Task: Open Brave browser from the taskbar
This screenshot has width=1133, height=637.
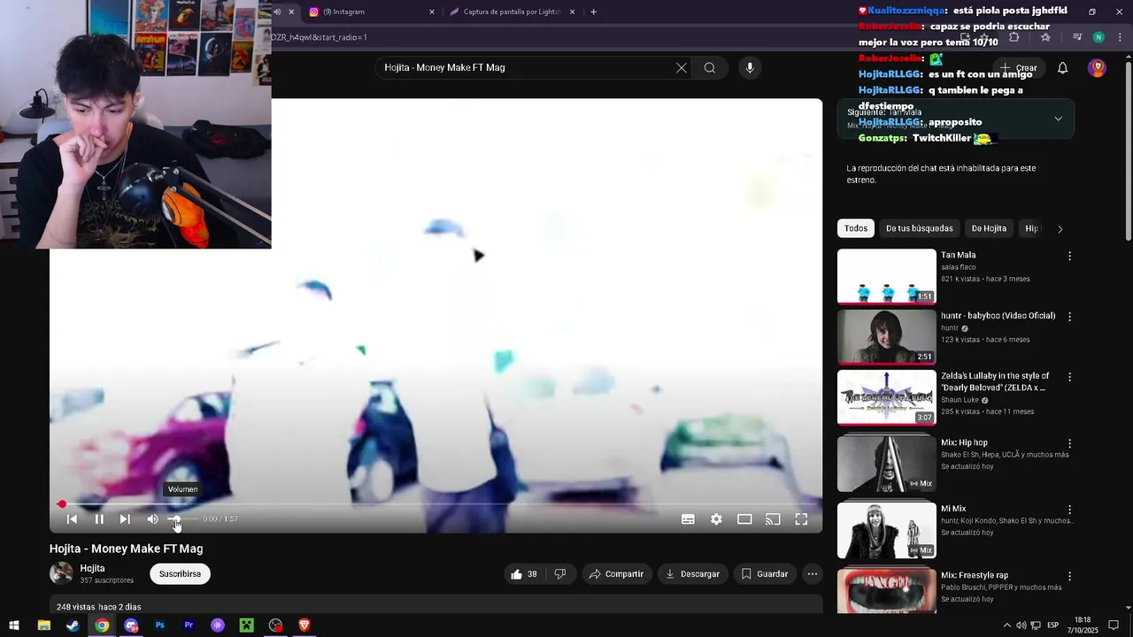Action: (x=304, y=625)
